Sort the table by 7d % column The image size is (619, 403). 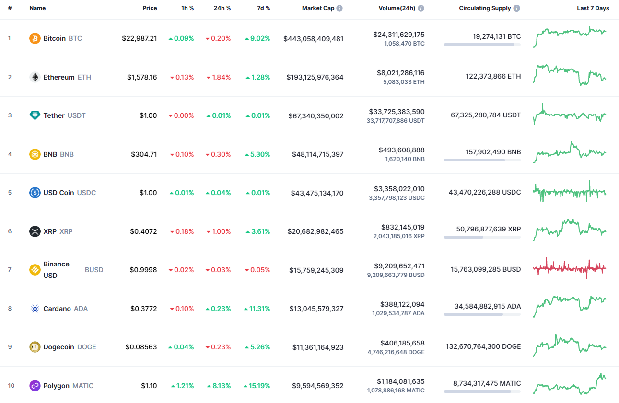click(263, 8)
